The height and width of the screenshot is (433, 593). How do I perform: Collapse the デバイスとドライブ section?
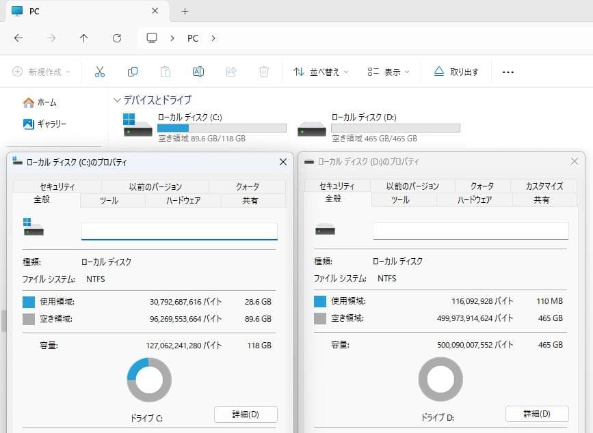[x=116, y=100]
